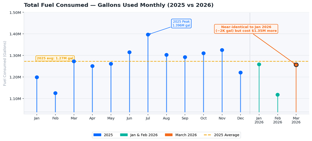Select the June 2025 blue marker
This screenshot has width=312, height=141.
coord(129,52)
